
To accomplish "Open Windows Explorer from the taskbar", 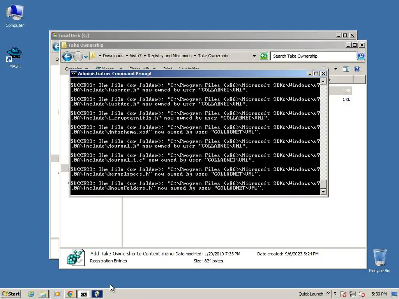I will point(43,294).
